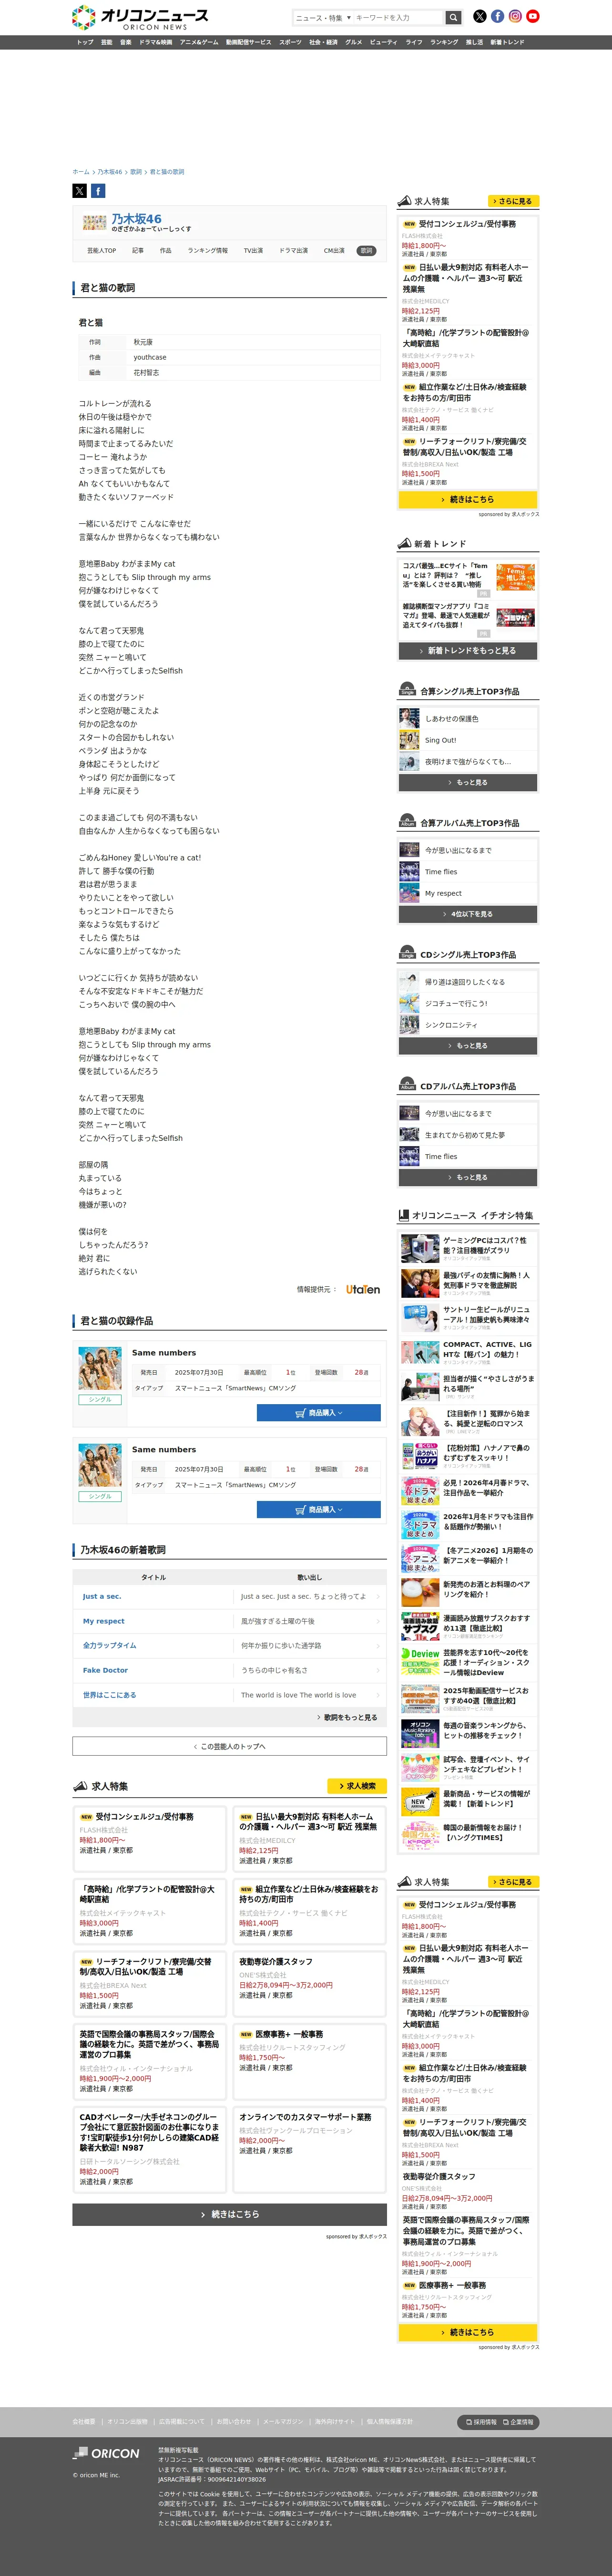Click UtaTen lyrics provider logo
612x2576 pixels.
click(363, 1289)
